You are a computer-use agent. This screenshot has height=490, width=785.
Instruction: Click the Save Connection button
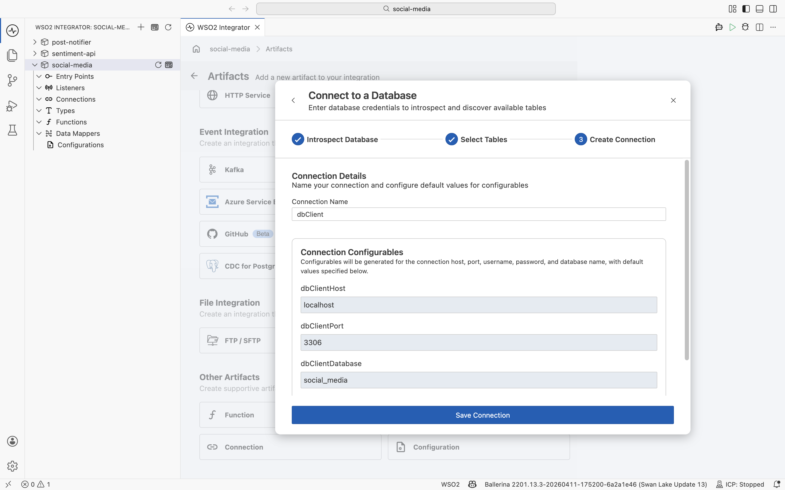click(483, 415)
